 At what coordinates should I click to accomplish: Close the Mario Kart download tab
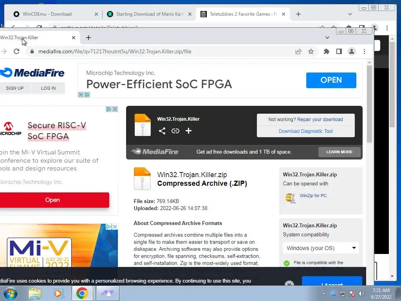[190, 14]
